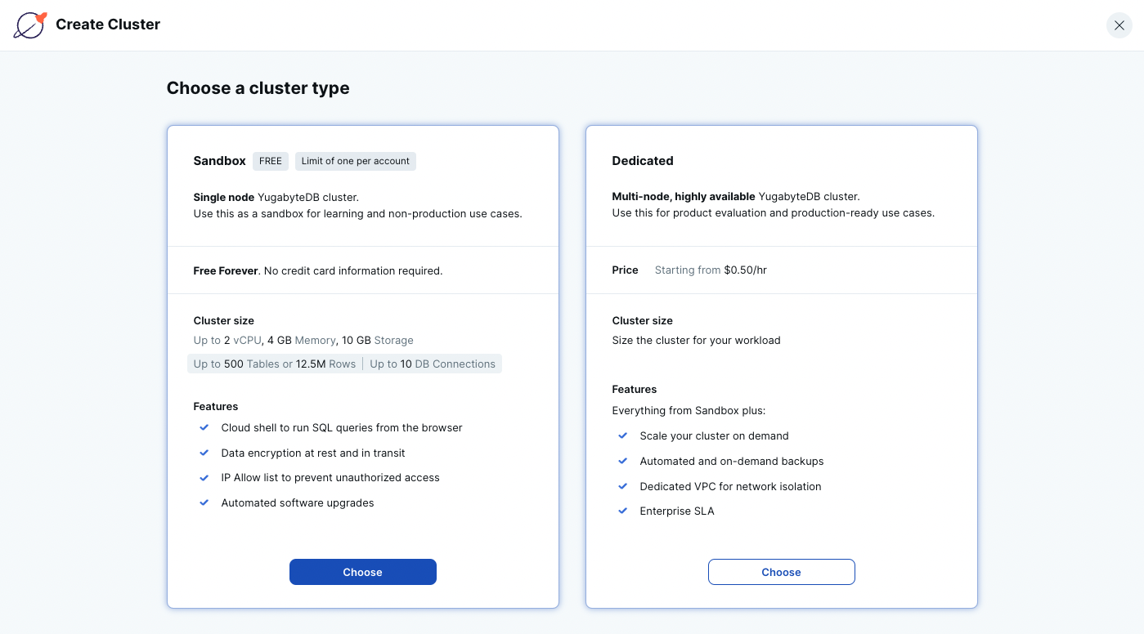This screenshot has height=634, width=1144.
Task: Click 'Cloud shell to run SQL queries' text
Action: [342, 427]
